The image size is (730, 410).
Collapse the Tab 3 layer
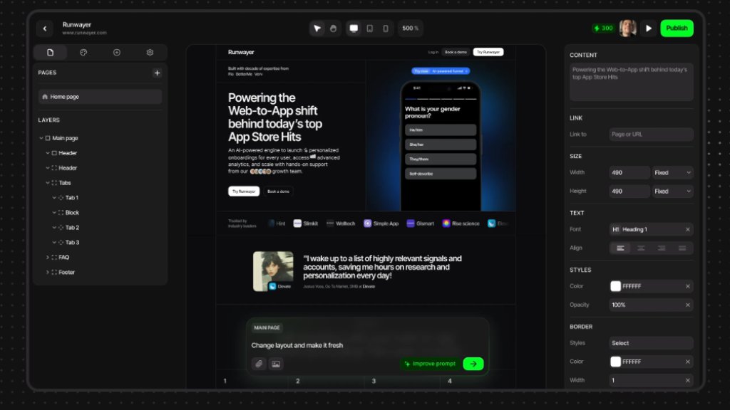[x=54, y=242]
